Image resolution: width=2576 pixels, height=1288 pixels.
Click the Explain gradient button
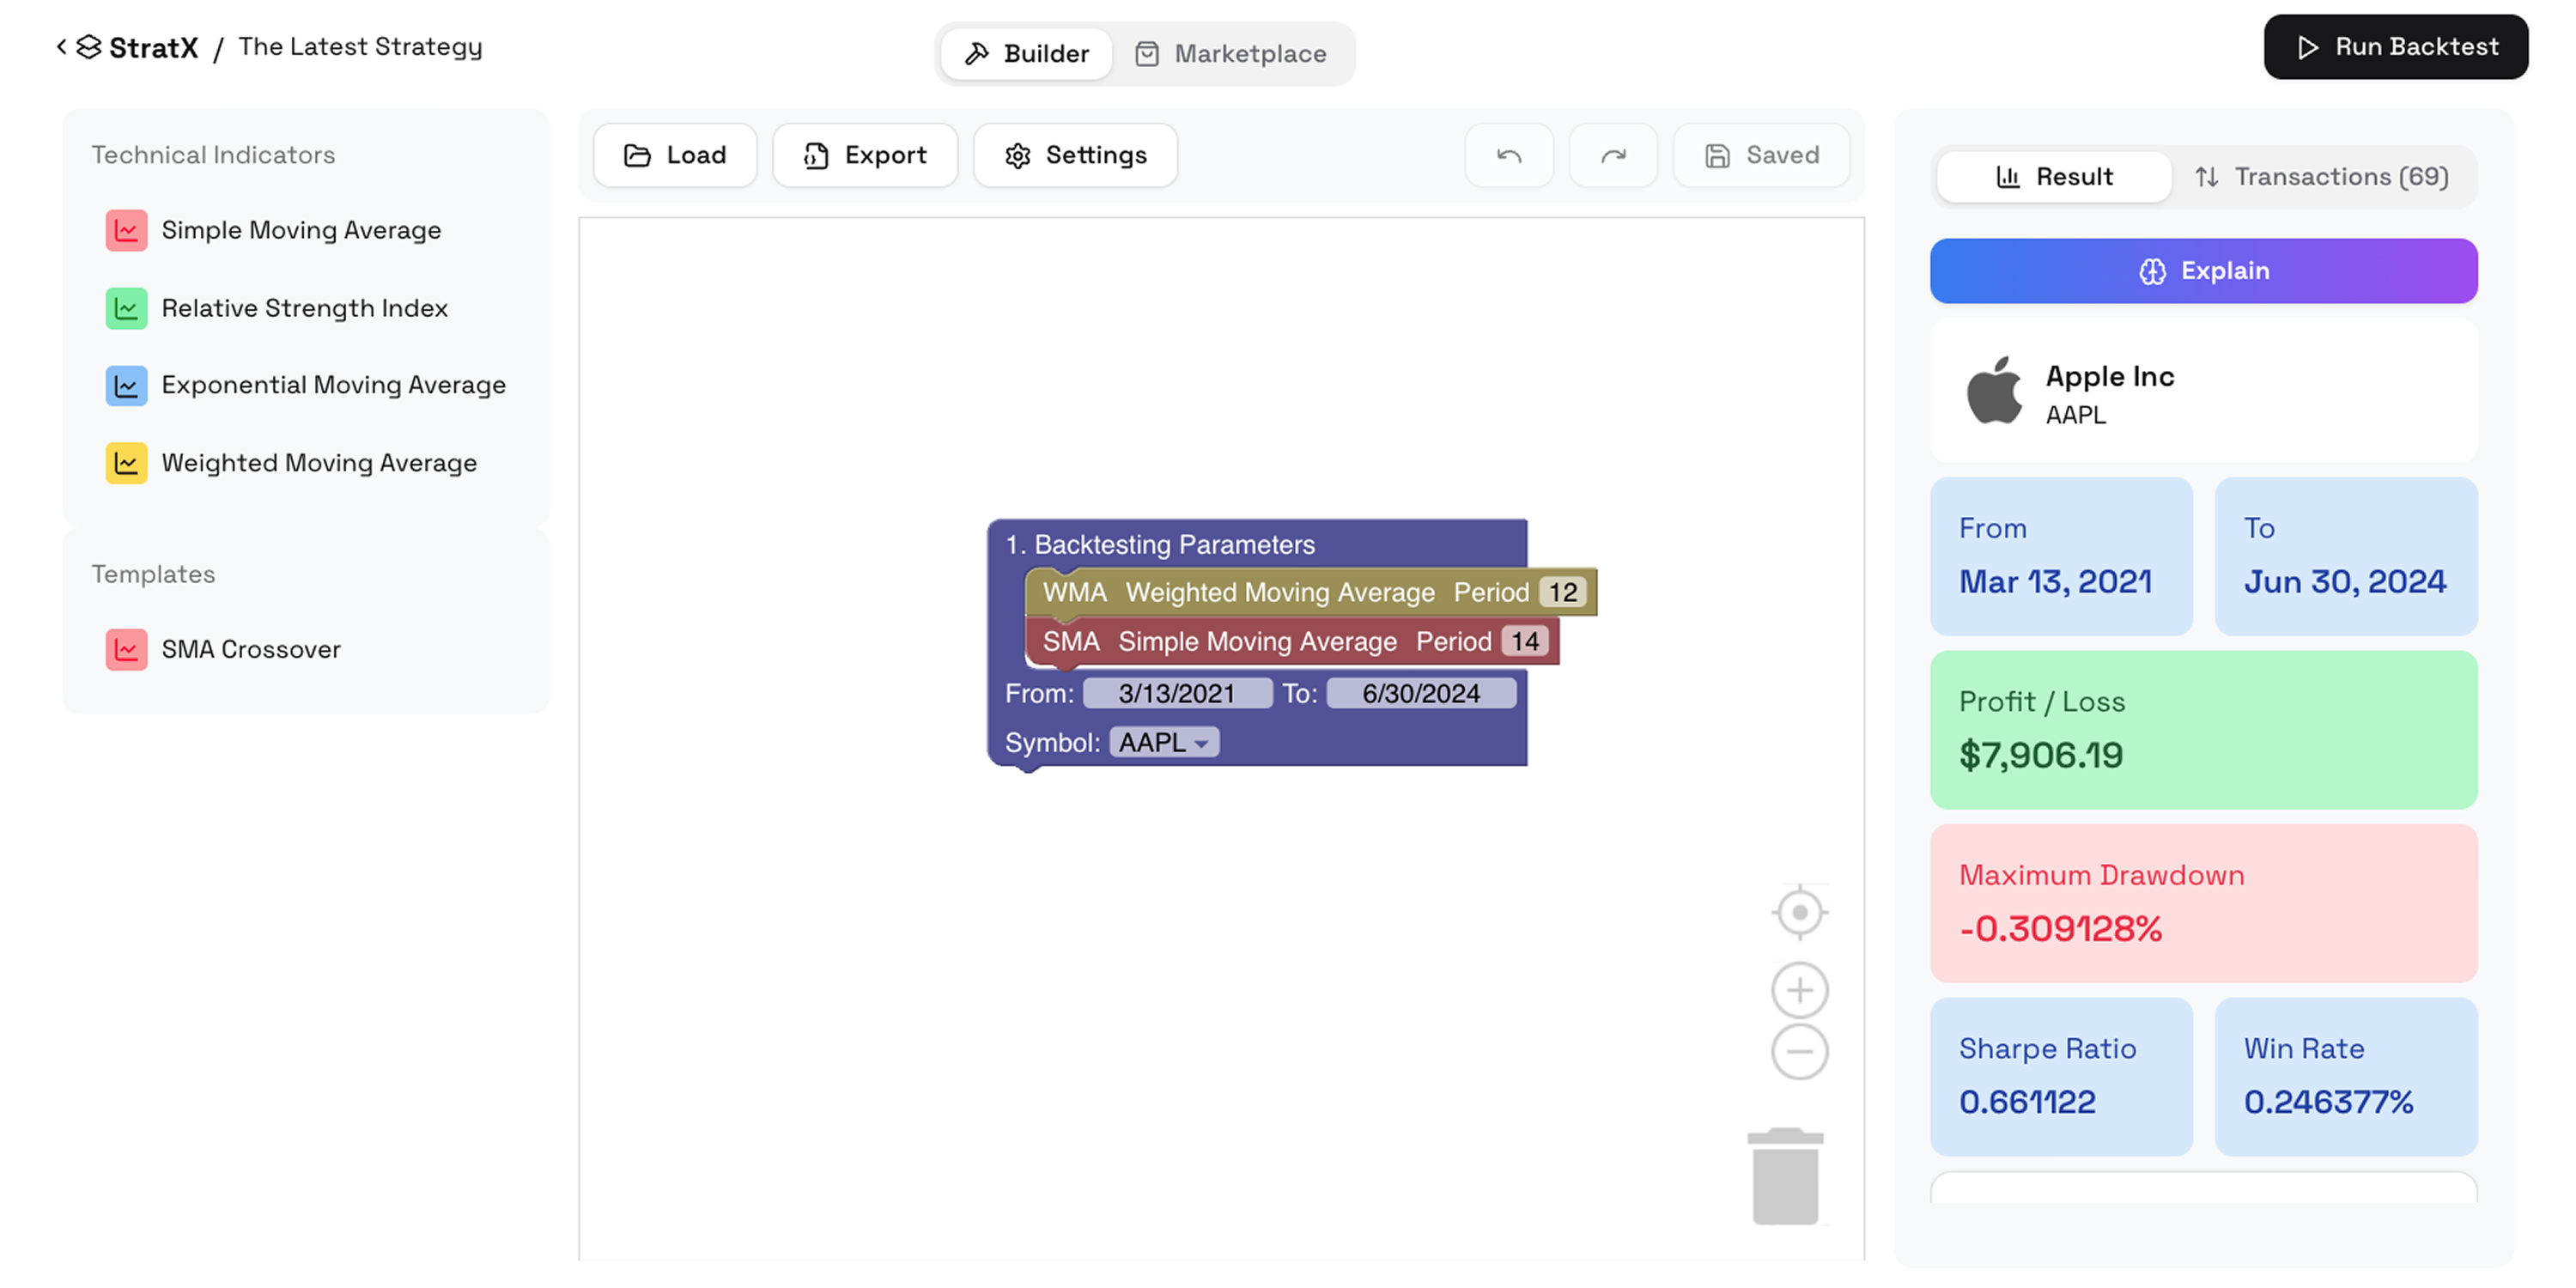(x=2203, y=271)
